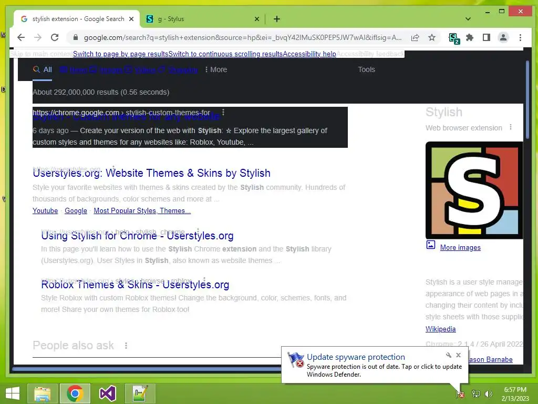The image size is (538, 404).
Task: Open Visual Studio from taskbar
Action: [x=107, y=393]
